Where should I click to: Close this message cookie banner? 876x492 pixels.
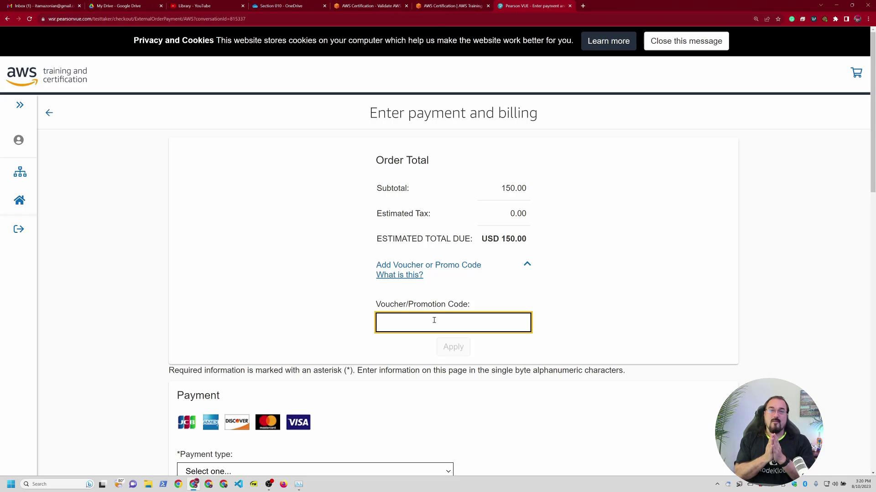[686, 41]
